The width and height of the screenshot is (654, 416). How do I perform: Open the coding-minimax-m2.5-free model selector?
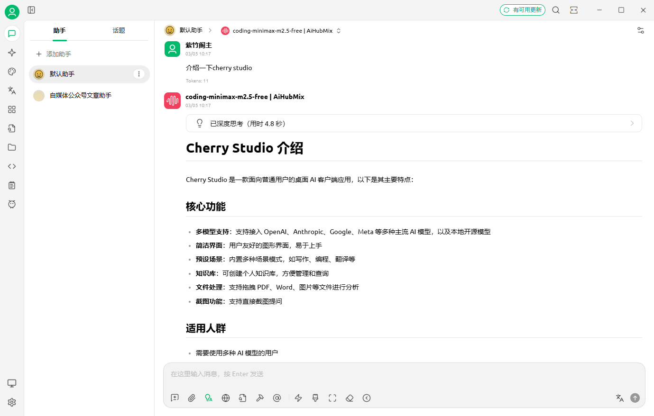281,31
